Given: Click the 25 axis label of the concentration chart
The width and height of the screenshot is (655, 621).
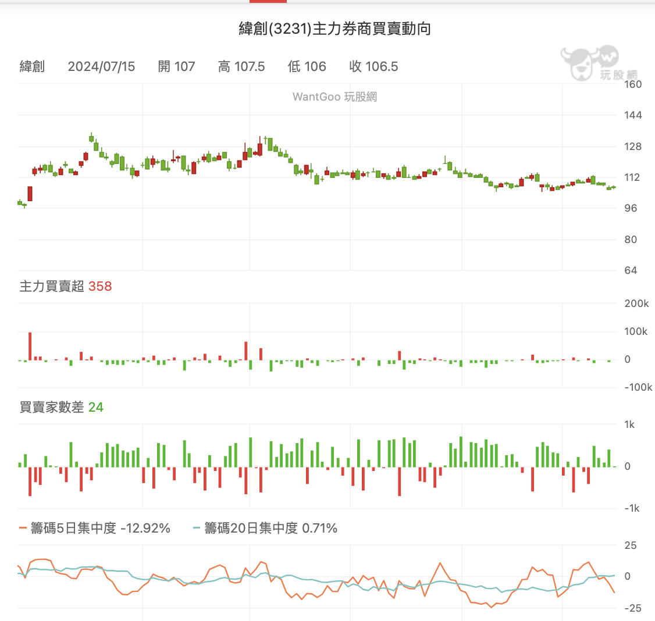Looking at the screenshot, I should (631, 545).
